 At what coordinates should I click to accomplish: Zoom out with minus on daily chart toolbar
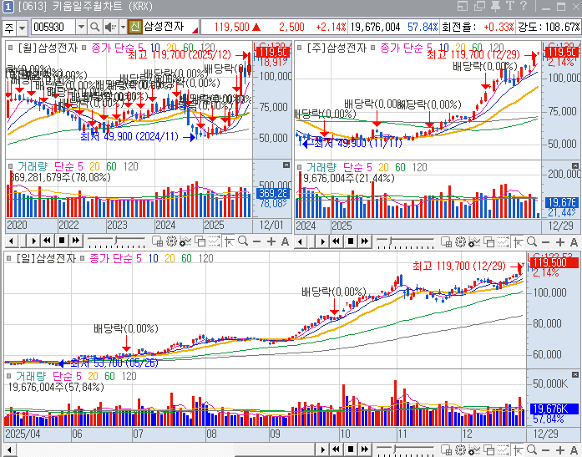click(x=546, y=449)
